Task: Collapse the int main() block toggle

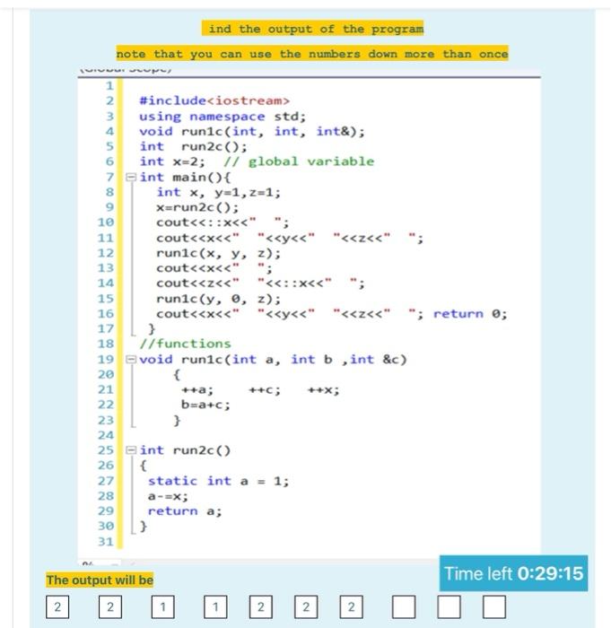Action: click(x=131, y=177)
